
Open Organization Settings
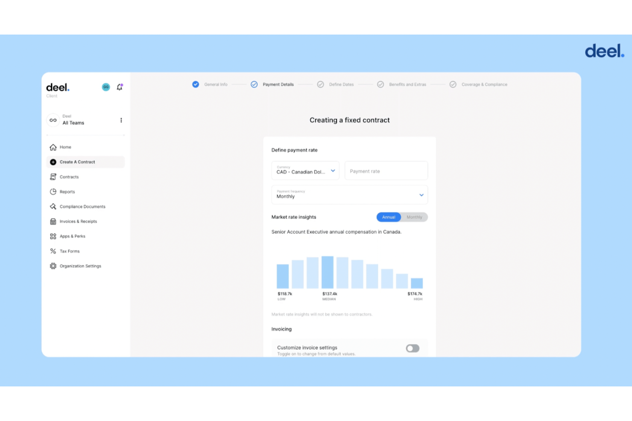click(x=80, y=266)
